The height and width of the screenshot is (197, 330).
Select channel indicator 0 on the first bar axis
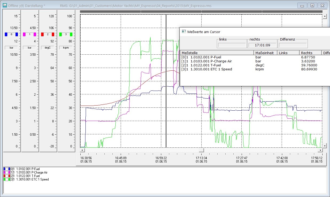pos(11,34)
